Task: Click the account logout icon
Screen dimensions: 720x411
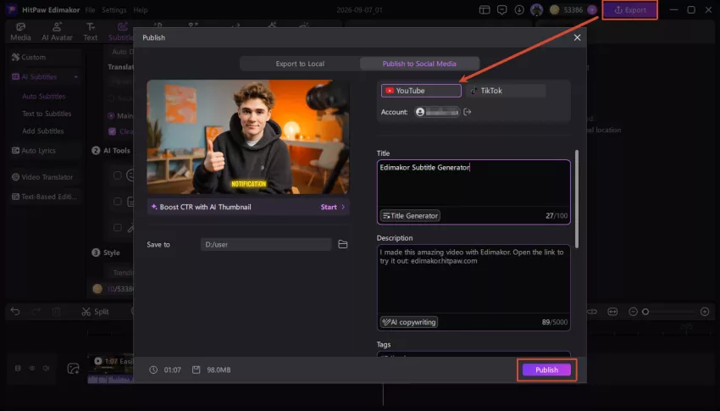Action: [x=468, y=112]
